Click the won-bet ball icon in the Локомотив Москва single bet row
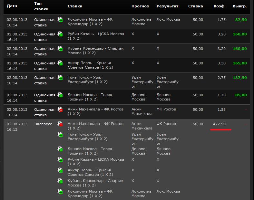This screenshot has width=254, height=200. click(x=60, y=19)
